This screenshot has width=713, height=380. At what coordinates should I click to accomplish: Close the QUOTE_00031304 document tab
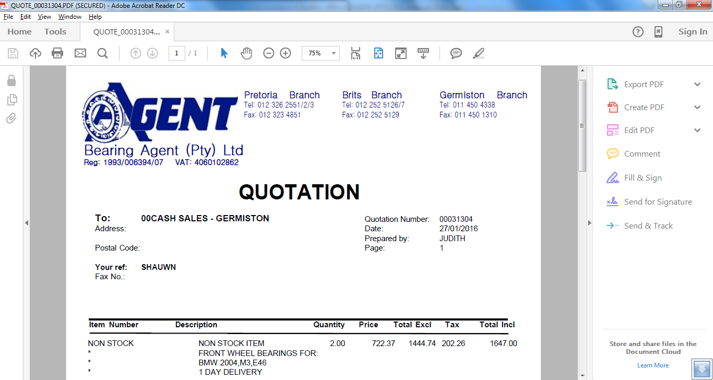167,32
